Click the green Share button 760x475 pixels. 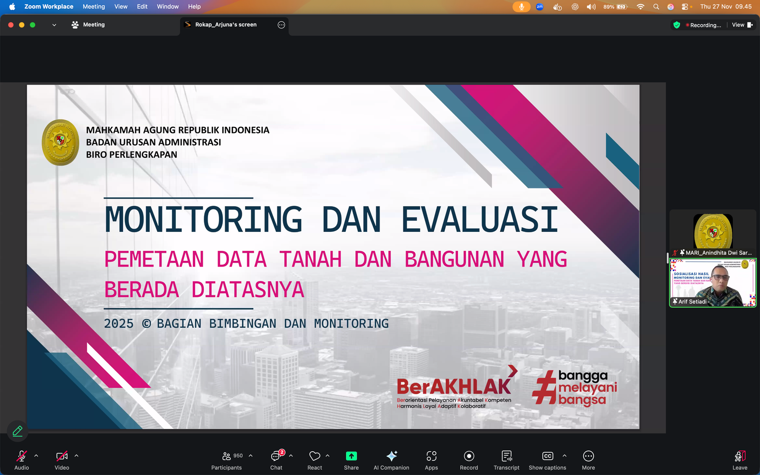click(x=351, y=456)
